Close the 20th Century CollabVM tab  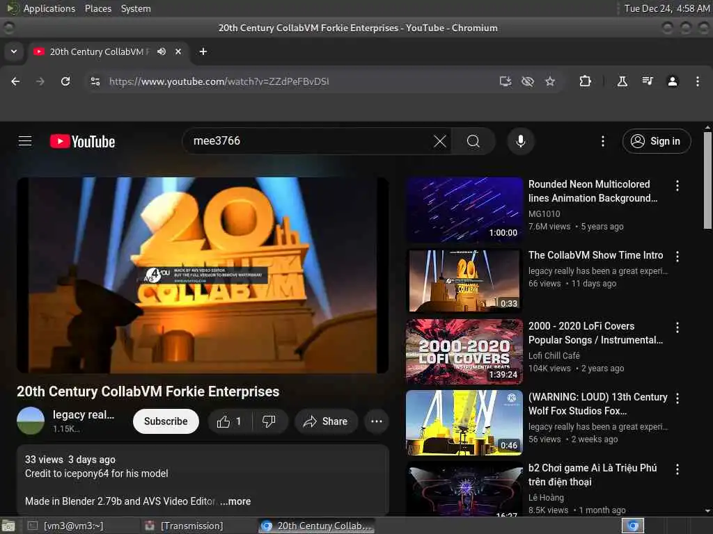[178, 51]
